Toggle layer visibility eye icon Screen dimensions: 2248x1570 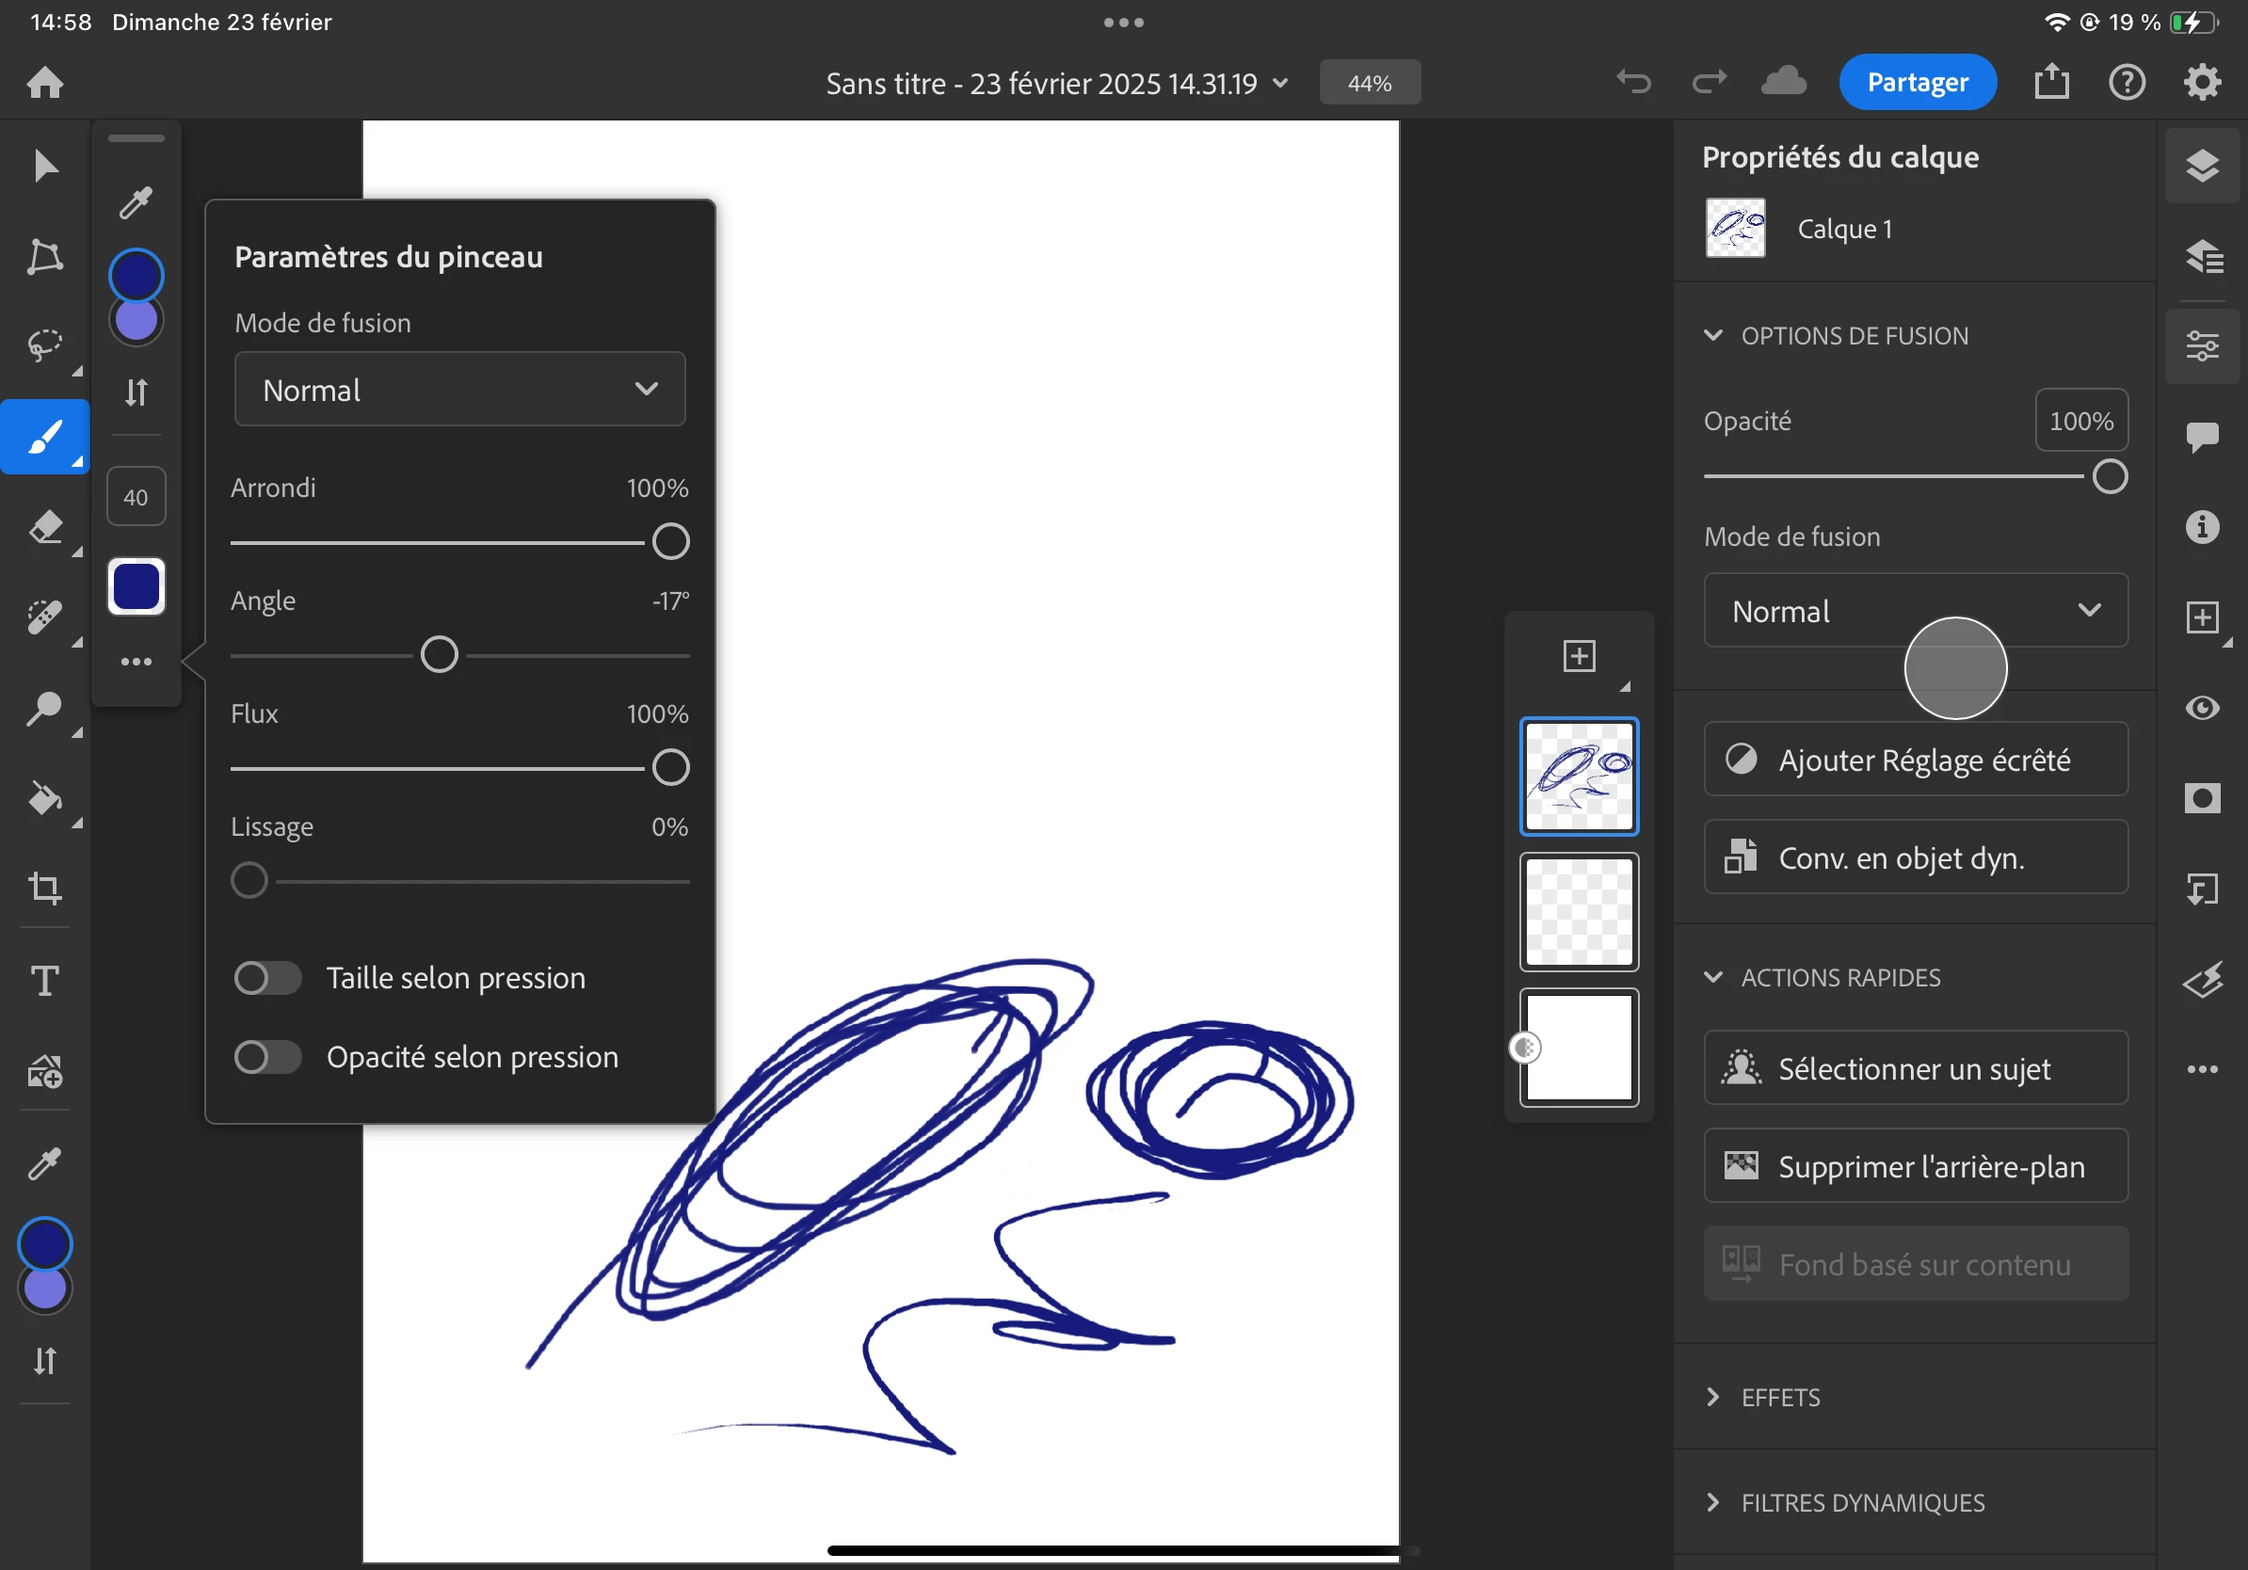[2202, 708]
